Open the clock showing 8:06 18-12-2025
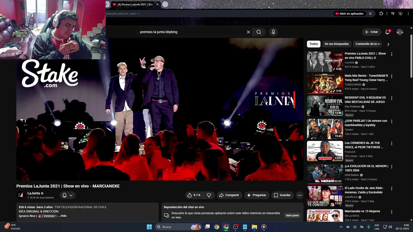The image size is (413, 232). pyautogui.click(x=402, y=227)
